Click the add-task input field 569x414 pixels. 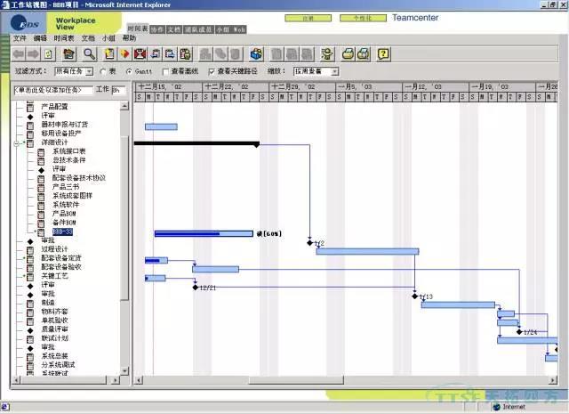coord(52,90)
